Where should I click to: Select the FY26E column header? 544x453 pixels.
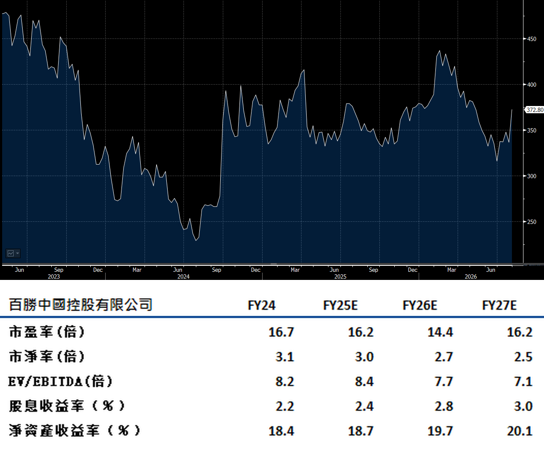tap(420, 306)
